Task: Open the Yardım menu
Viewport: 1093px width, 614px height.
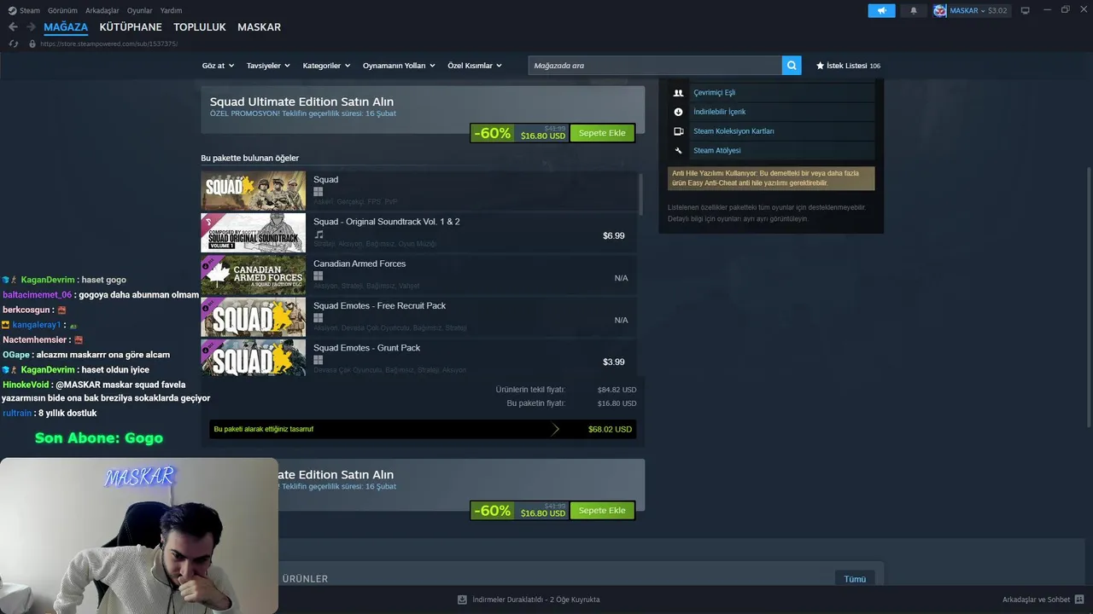Action: click(171, 10)
